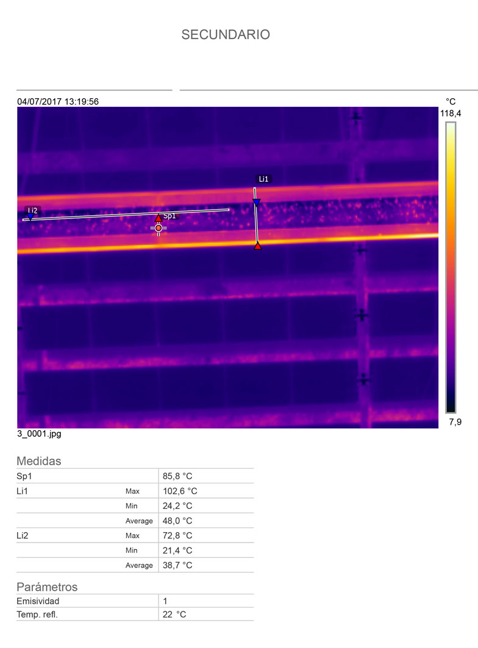Click Li2 Max value 72,8 °C
This screenshot has width=478, height=648.
pyautogui.click(x=177, y=536)
